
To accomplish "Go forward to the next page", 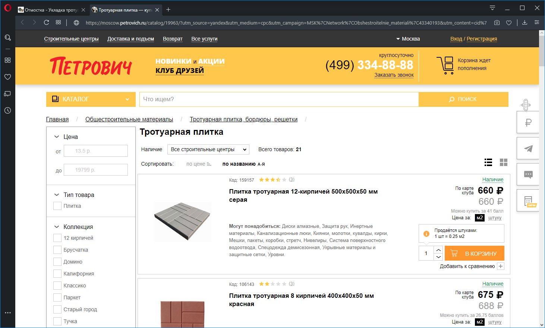I will point(34,22).
